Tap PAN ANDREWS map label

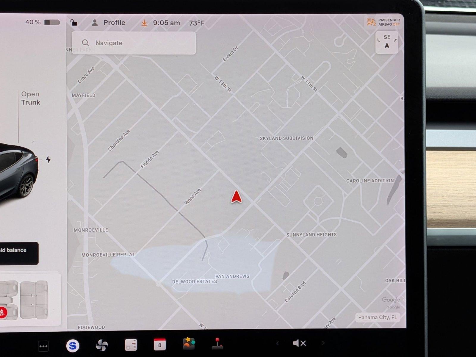232,276
